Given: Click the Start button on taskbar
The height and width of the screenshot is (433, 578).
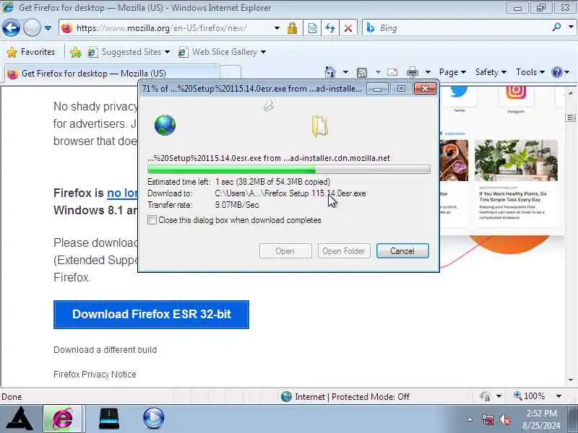Looking at the screenshot, I should [x=20, y=419].
